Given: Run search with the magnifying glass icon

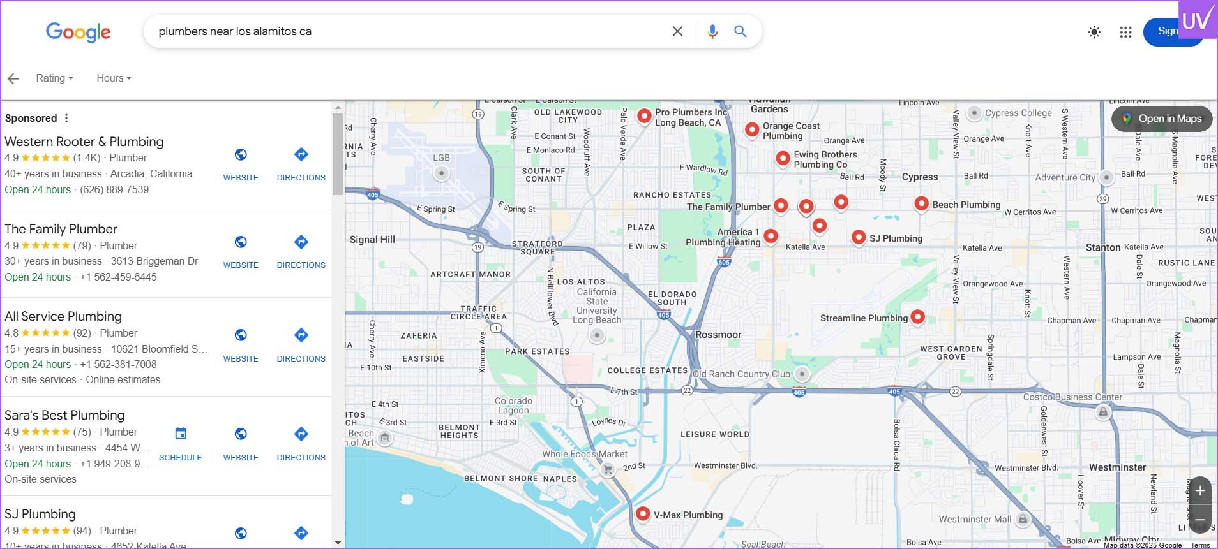Looking at the screenshot, I should (741, 31).
